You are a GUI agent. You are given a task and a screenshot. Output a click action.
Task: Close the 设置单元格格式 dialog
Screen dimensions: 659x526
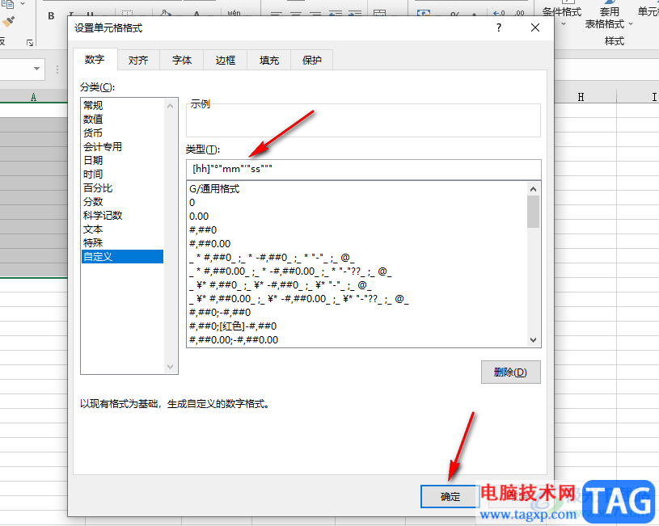click(535, 27)
